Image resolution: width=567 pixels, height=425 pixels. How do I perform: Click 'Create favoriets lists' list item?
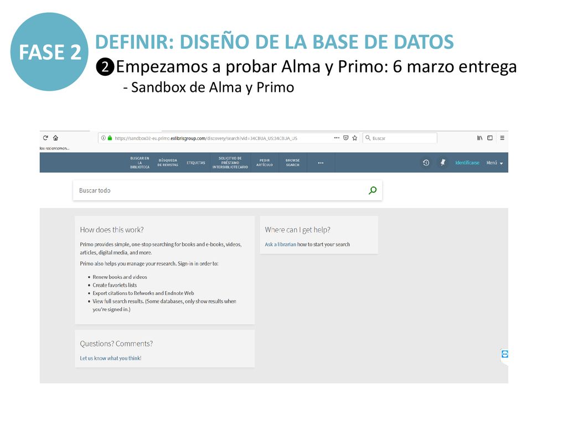[115, 285]
